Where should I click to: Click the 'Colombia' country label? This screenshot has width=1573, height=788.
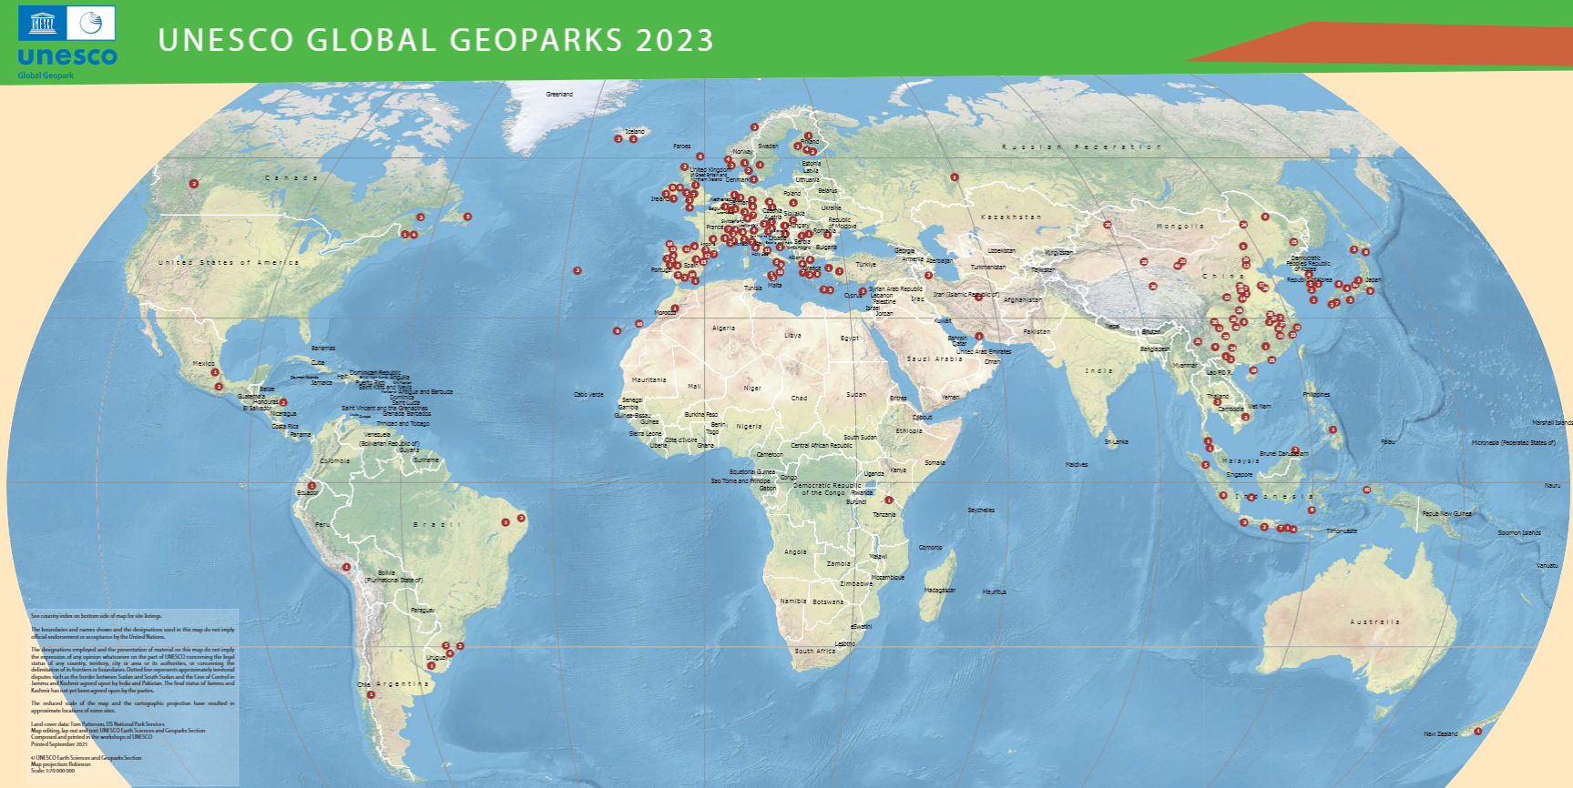point(334,460)
